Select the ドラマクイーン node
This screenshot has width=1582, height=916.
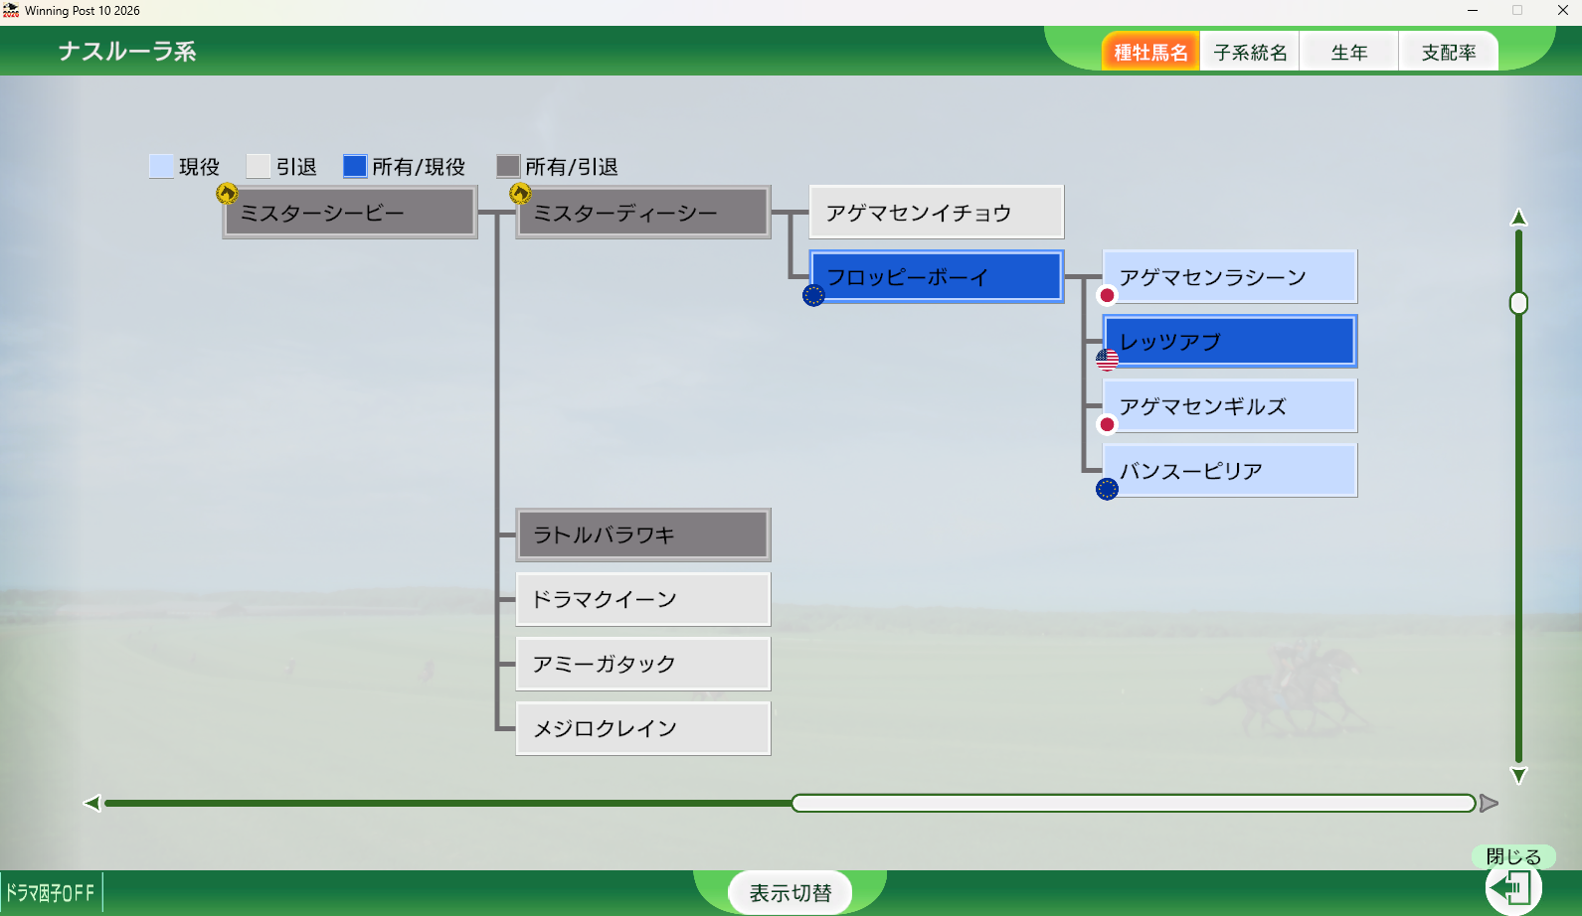(x=643, y=599)
